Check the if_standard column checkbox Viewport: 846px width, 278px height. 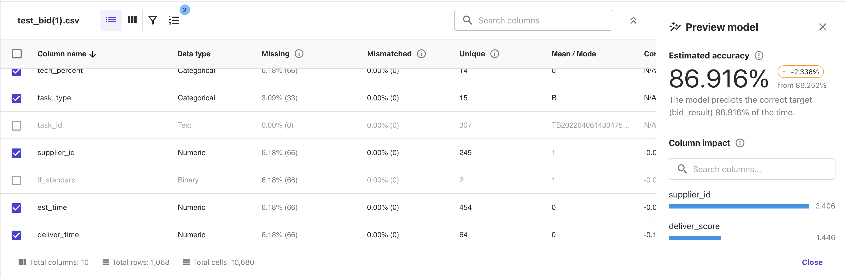click(16, 180)
